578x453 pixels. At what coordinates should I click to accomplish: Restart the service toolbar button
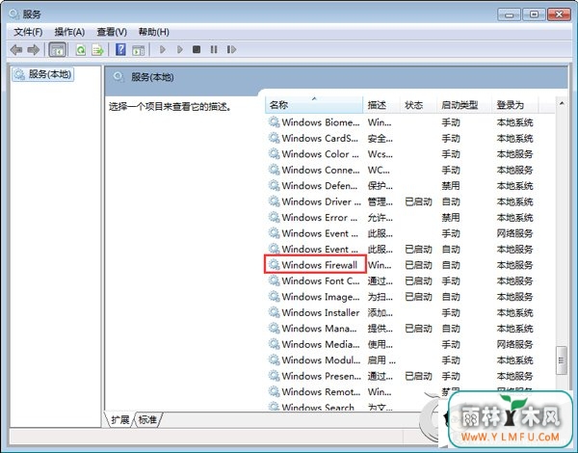[231, 49]
